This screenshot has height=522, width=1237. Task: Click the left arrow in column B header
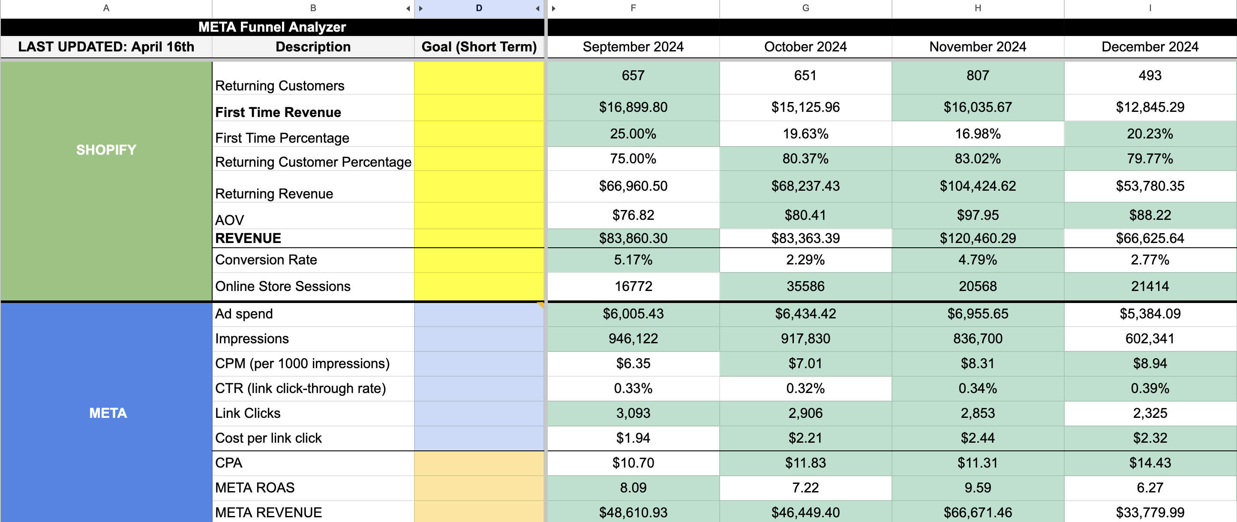(x=408, y=8)
